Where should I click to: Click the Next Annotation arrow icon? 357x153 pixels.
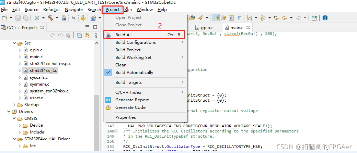pos(249,18)
